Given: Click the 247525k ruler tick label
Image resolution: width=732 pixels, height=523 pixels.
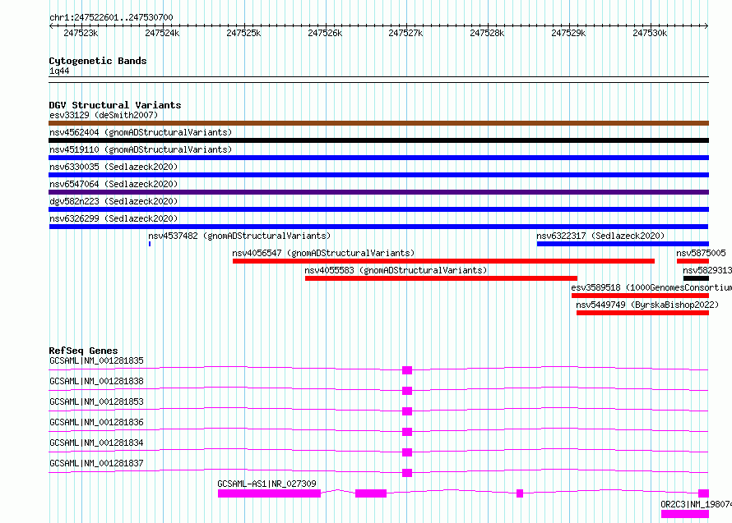Looking at the screenshot, I should pyautogui.click(x=243, y=33).
